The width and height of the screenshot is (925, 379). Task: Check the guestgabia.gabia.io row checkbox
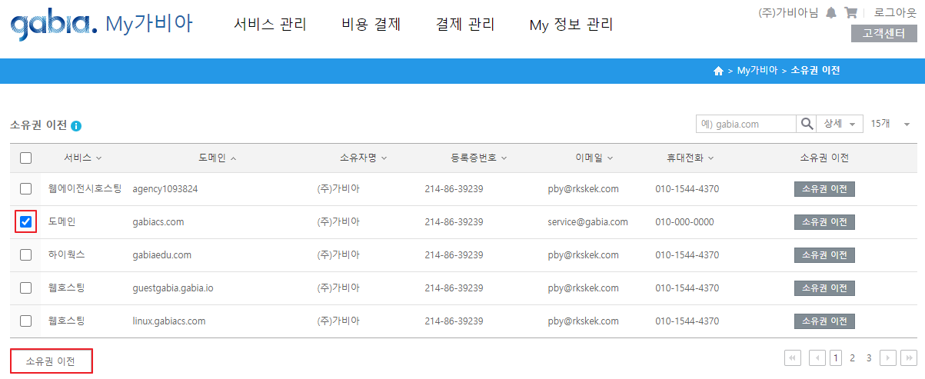click(25, 288)
